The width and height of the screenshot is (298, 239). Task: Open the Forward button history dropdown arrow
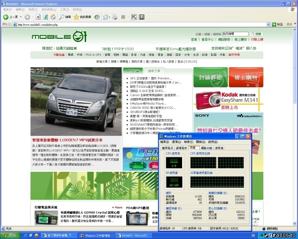[32, 17]
